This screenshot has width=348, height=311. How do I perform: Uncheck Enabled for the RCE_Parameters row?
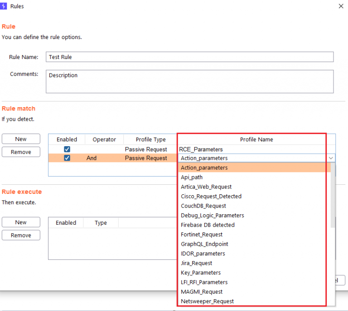(x=67, y=149)
